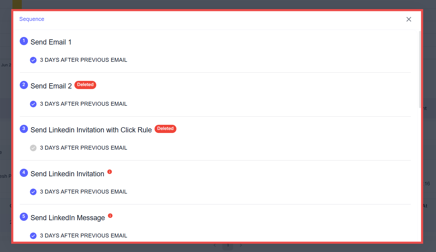Close the Sequence dialog
Viewport: 436px width, 252px height.
409,19
